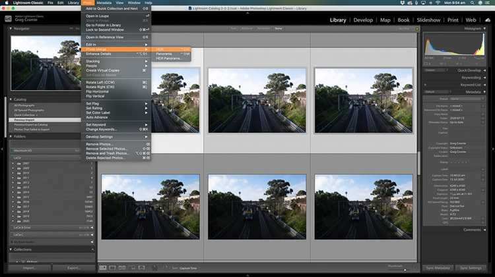Switch to the Book module
The height and width of the screenshot is (277, 495).
[x=403, y=20]
